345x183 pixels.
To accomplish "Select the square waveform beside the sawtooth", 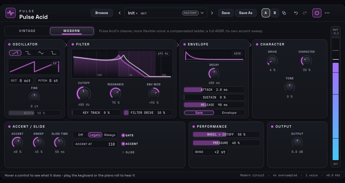I will [28, 53].
